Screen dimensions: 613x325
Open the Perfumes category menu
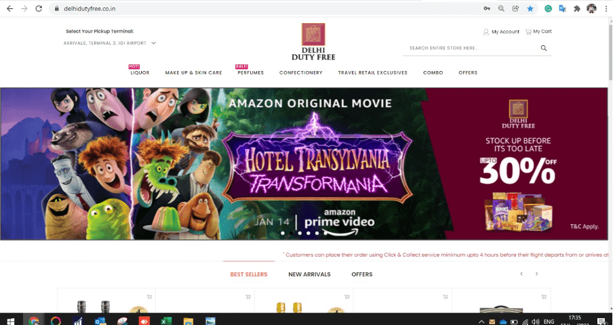click(251, 72)
